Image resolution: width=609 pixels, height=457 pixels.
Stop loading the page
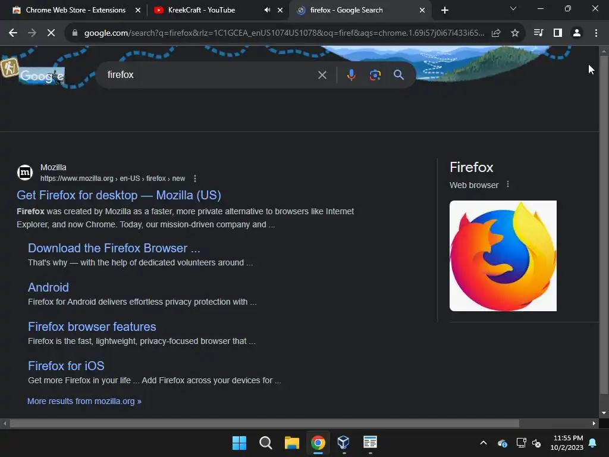(x=51, y=33)
